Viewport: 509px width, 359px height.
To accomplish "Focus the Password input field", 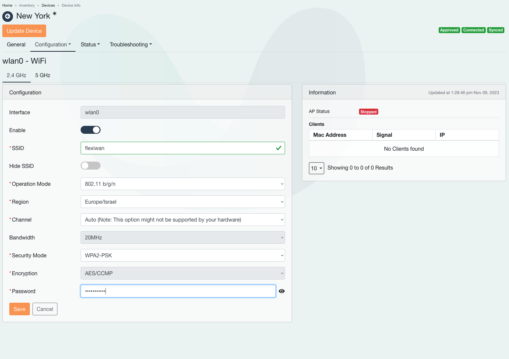I will (178, 291).
